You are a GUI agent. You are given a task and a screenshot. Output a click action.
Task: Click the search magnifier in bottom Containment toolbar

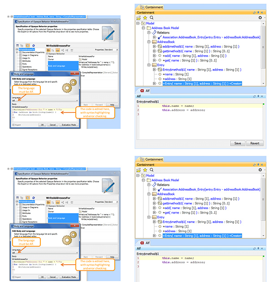(152, 170)
